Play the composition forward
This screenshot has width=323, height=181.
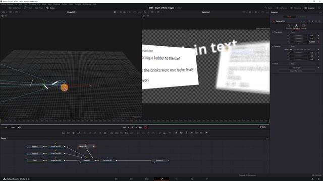coord(136,127)
